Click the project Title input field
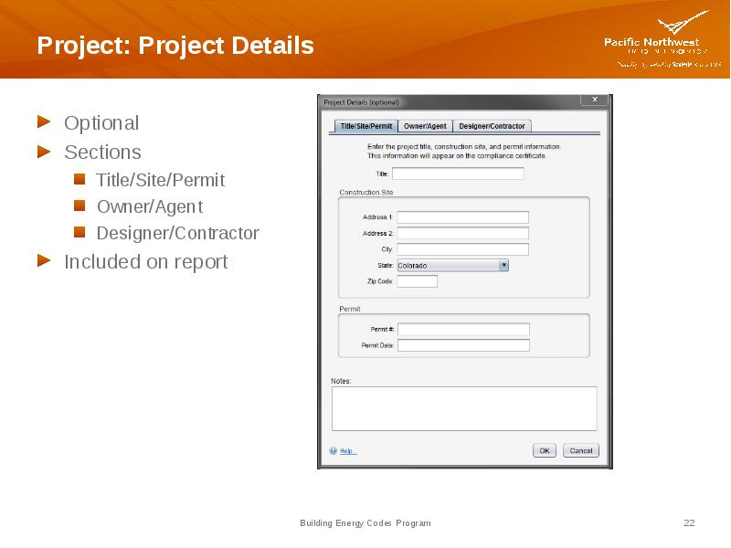 point(458,174)
